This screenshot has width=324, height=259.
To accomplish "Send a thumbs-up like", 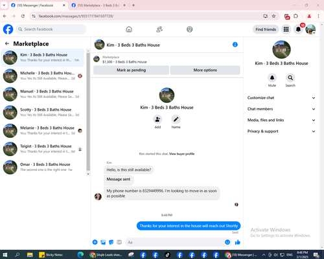I will [238, 242].
